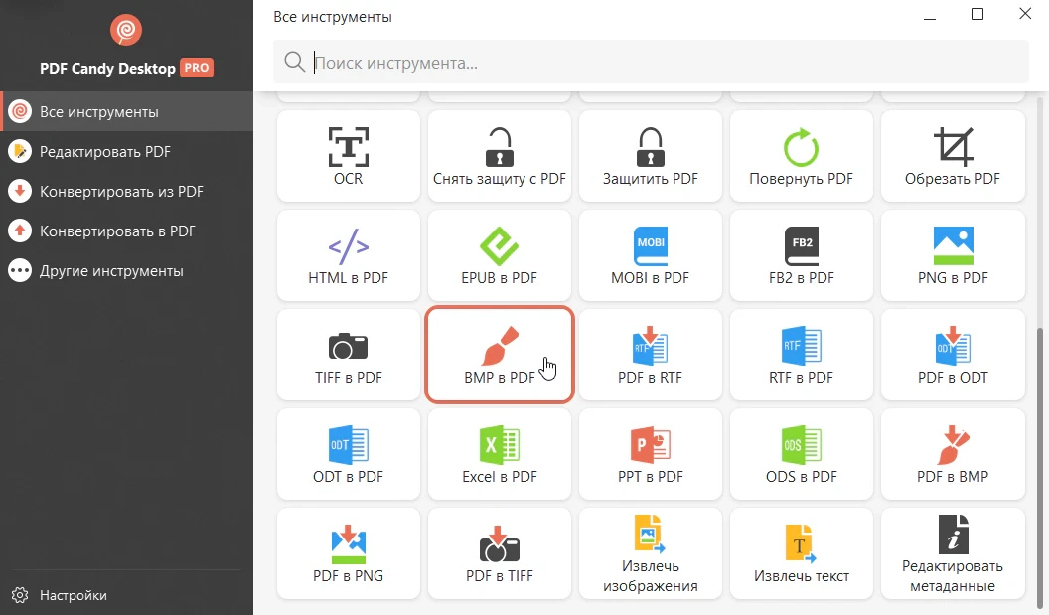Choose BMP в PDF converter
The width and height of the screenshot is (1049, 615).
(499, 355)
